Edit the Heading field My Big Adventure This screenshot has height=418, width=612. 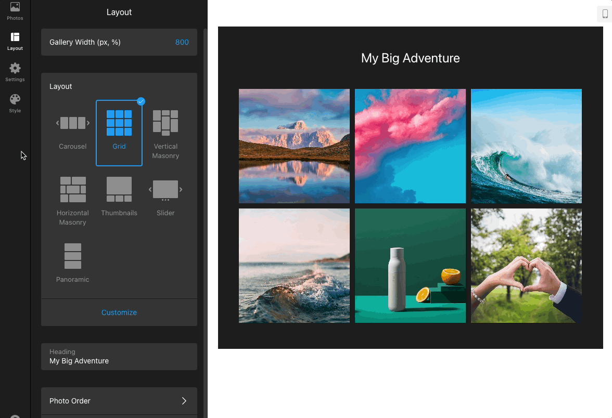coord(119,357)
